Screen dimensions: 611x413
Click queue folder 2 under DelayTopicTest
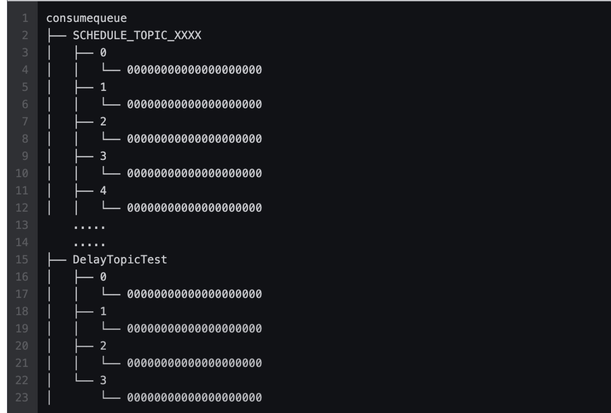pos(103,346)
